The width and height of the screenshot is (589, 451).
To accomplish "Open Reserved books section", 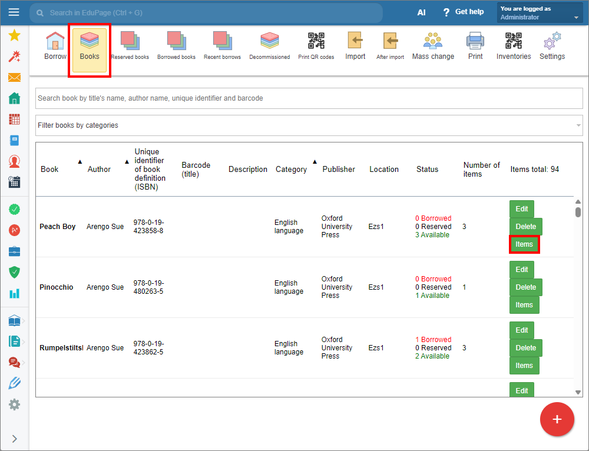I will coord(130,46).
